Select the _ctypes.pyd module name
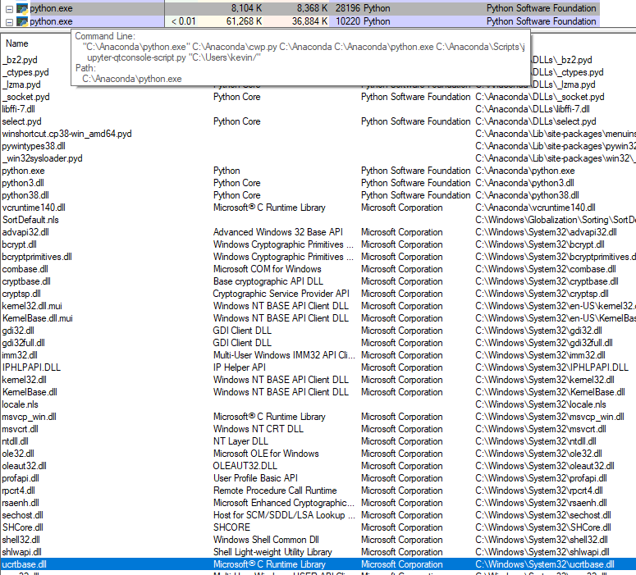 pyautogui.click(x=25, y=72)
